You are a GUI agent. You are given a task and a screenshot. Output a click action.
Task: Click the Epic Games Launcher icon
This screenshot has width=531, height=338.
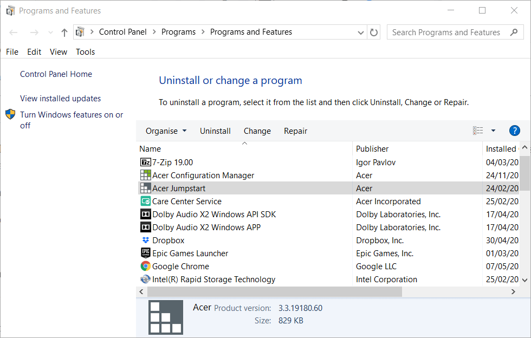pos(145,253)
